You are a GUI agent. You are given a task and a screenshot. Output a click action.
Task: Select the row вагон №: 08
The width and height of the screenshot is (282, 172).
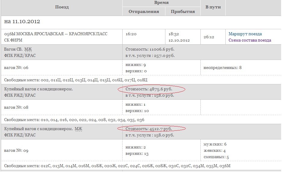pyautogui.click(x=16, y=107)
